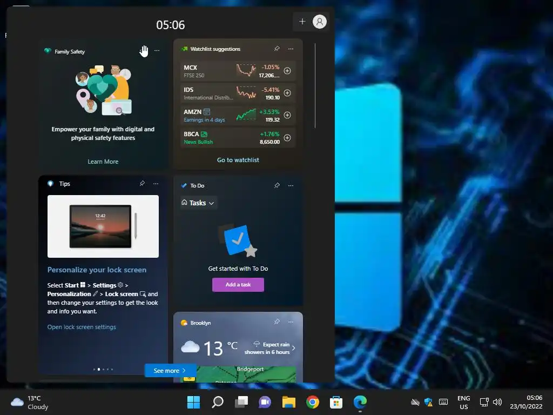Click the network display tray icon
The height and width of the screenshot is (415, 553).
484,402
